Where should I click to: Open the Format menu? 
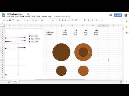point(28,17)
